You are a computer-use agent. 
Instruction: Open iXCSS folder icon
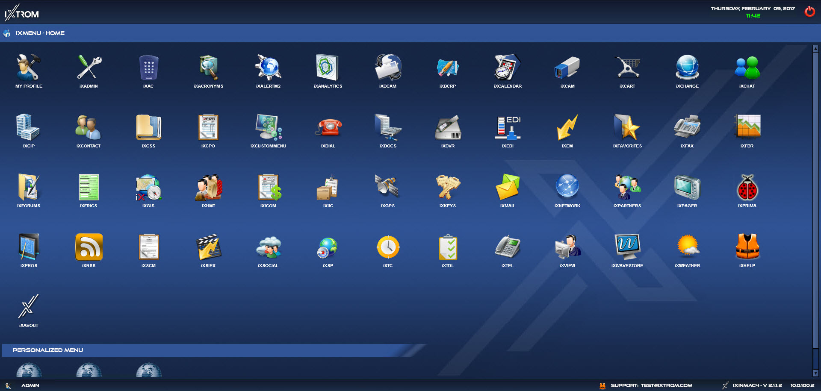(x=148, y=127)
